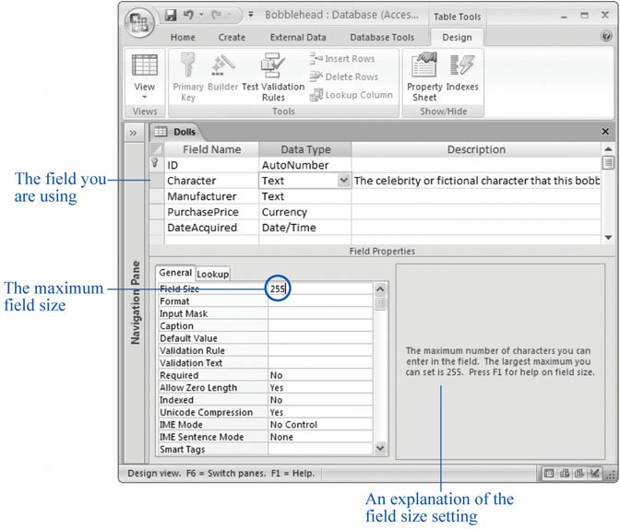Open the Create ribbon tab
Image resolution: width=620 pixels, height=529 pixels.
pyautogui.click(x=232, y=38)
